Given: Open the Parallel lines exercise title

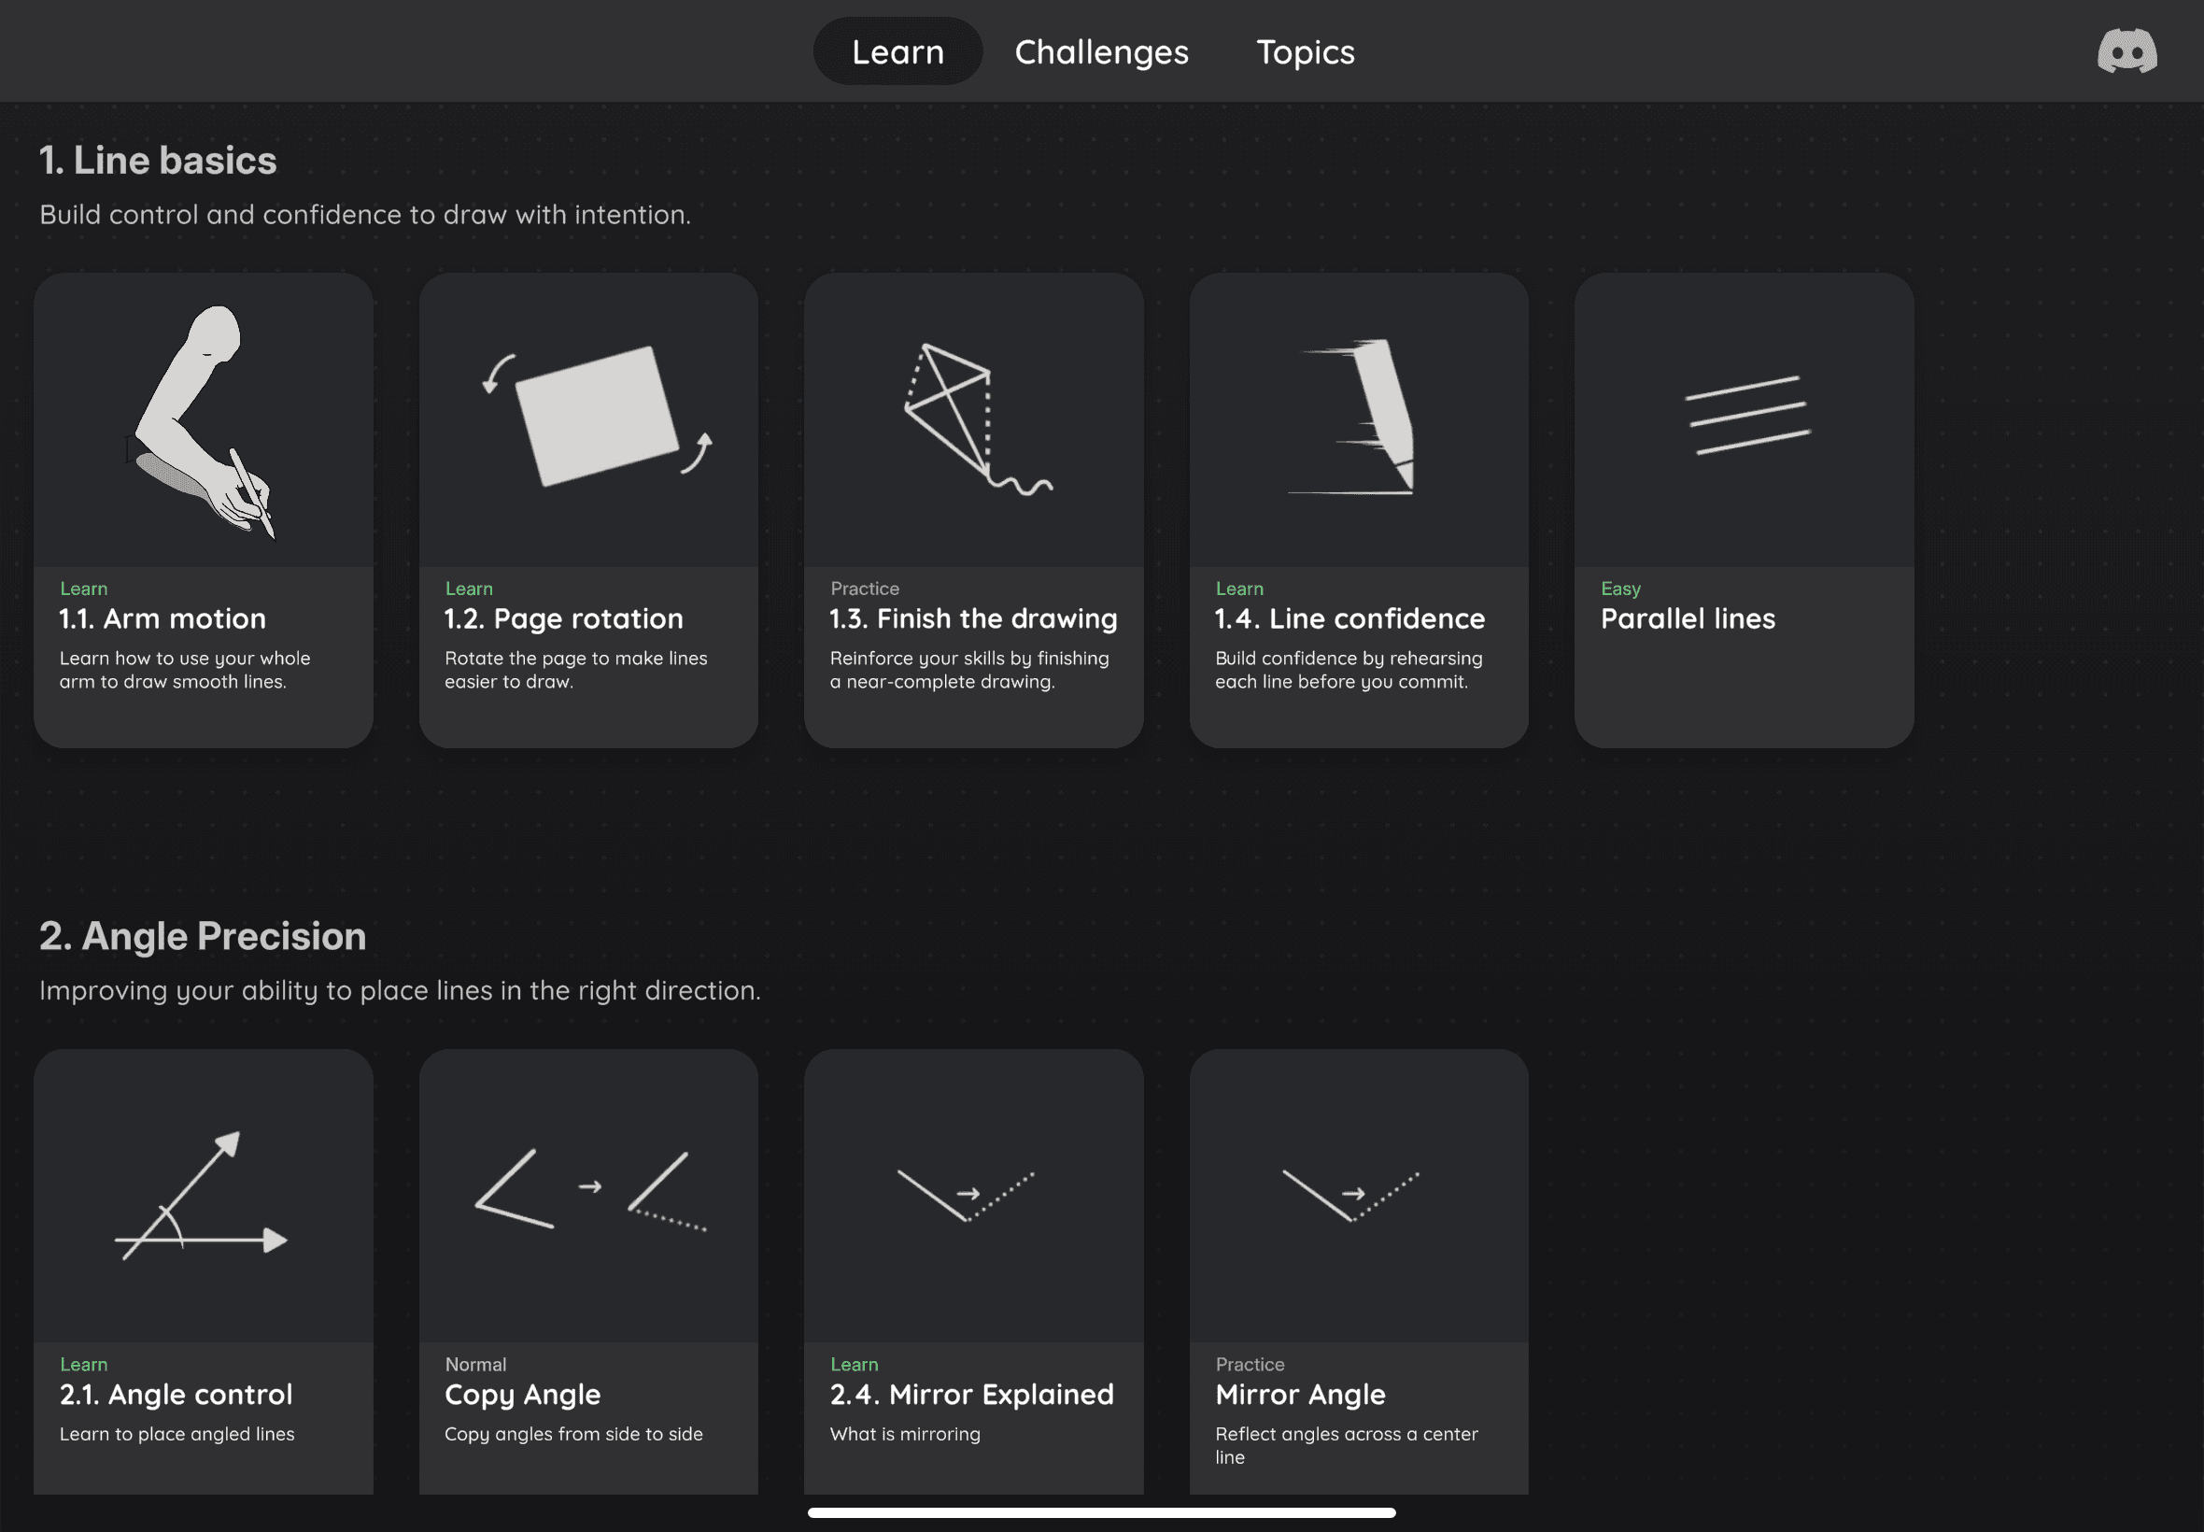Looking at the screenshot, I should (1687, 618).
